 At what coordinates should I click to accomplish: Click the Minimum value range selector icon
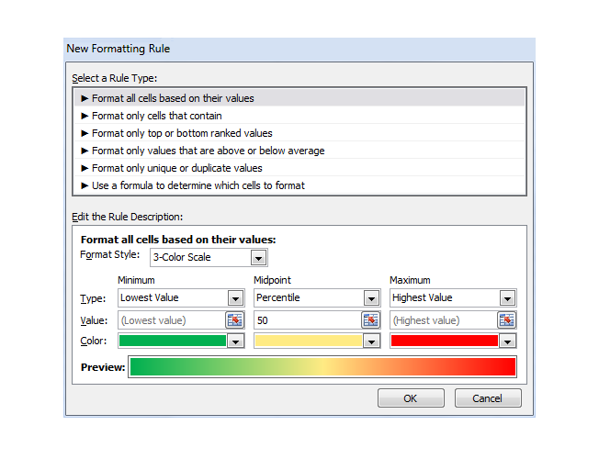pyautogui.click(x=235, y=320)
